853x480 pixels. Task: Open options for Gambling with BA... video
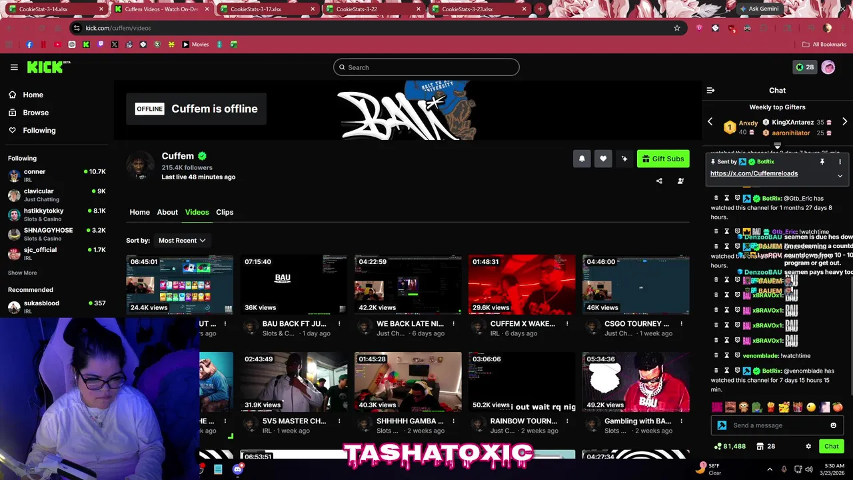coord(681,421)
